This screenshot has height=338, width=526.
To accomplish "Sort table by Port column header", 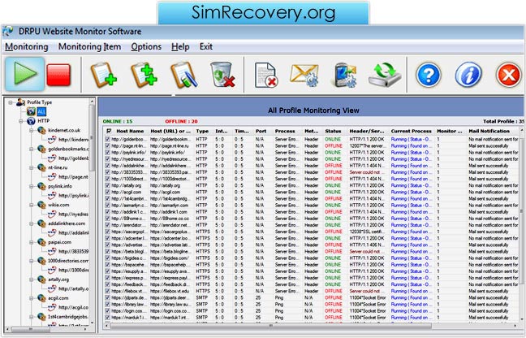I will pos(261,131).
